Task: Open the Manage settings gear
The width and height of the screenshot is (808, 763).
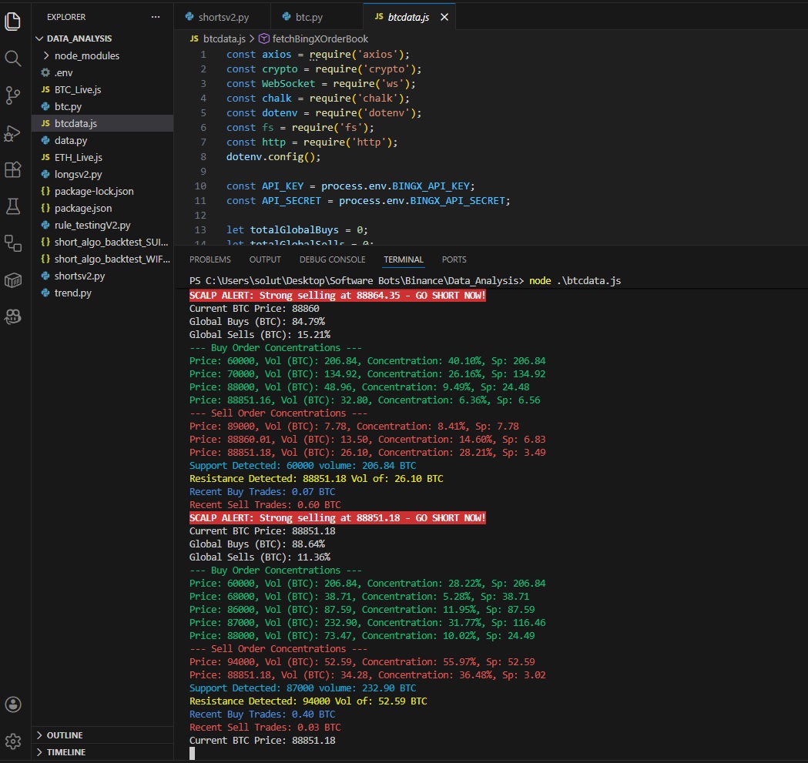Action: point(13,741)
